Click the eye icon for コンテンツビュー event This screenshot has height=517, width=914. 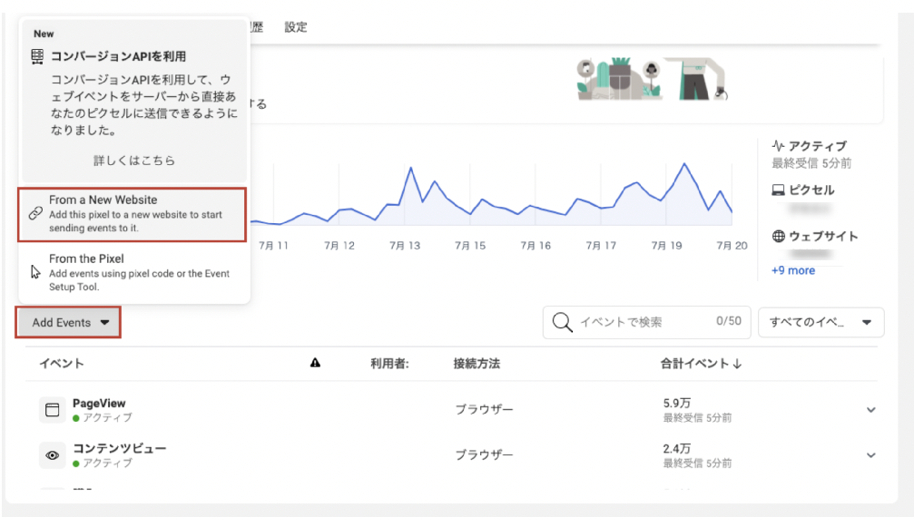[x=53, y=455]
